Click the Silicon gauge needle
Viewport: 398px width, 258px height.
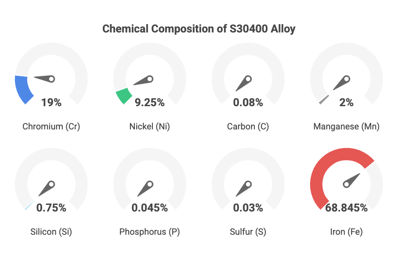(46, 188)
